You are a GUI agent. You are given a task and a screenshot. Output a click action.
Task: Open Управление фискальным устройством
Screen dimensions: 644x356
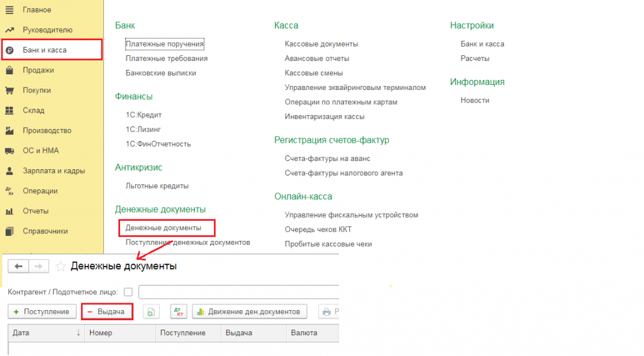[x=352, y=215]
